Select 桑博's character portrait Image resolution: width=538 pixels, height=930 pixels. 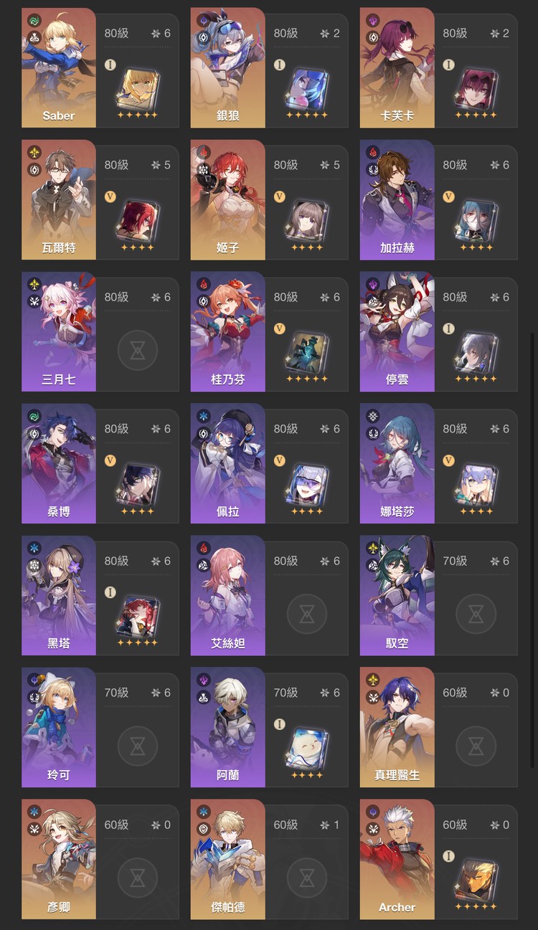59,463
